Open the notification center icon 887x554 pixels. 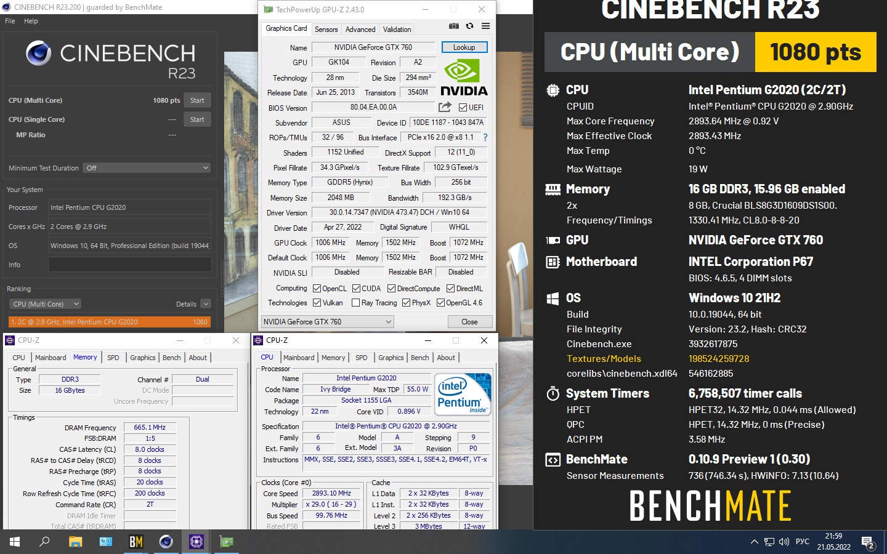pyautogui.click(x=868, y=542)
